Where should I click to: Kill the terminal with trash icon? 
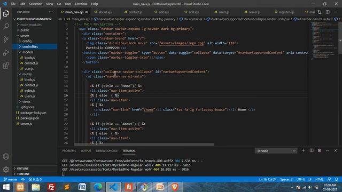tap(320, 150)
